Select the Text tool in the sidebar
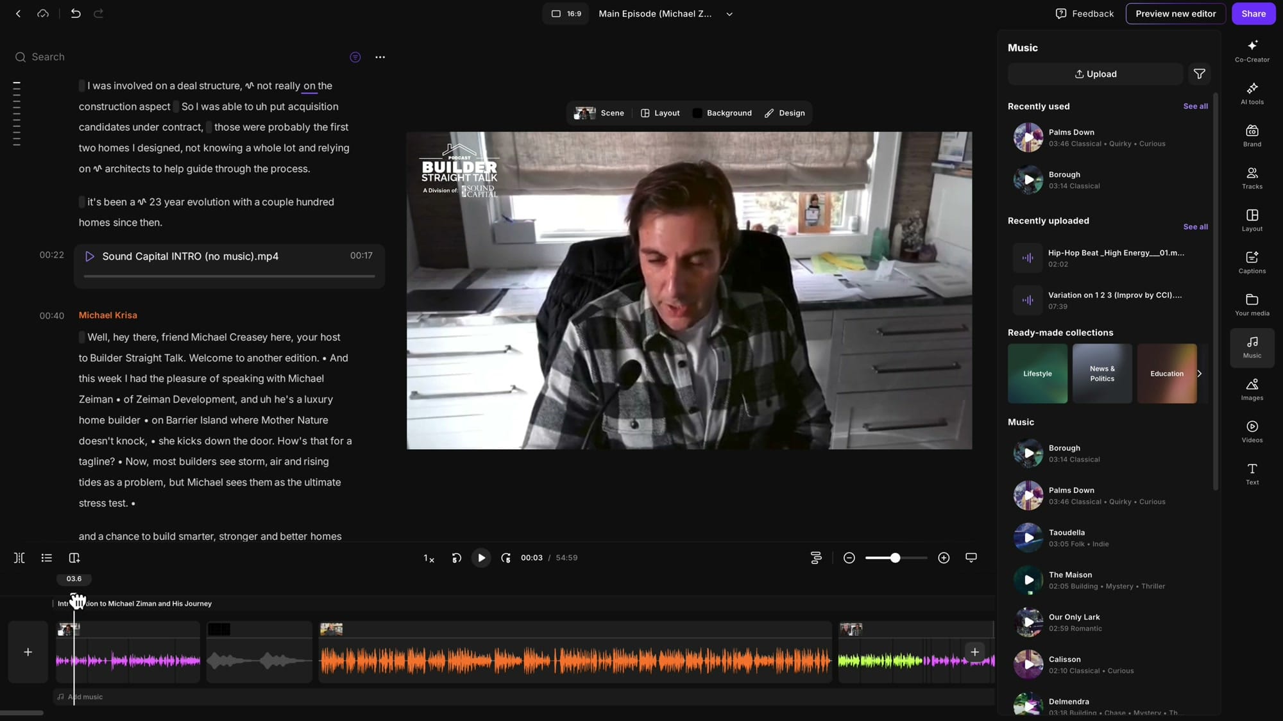Viewport: 1283px width, 721px height. [1252, 473]
